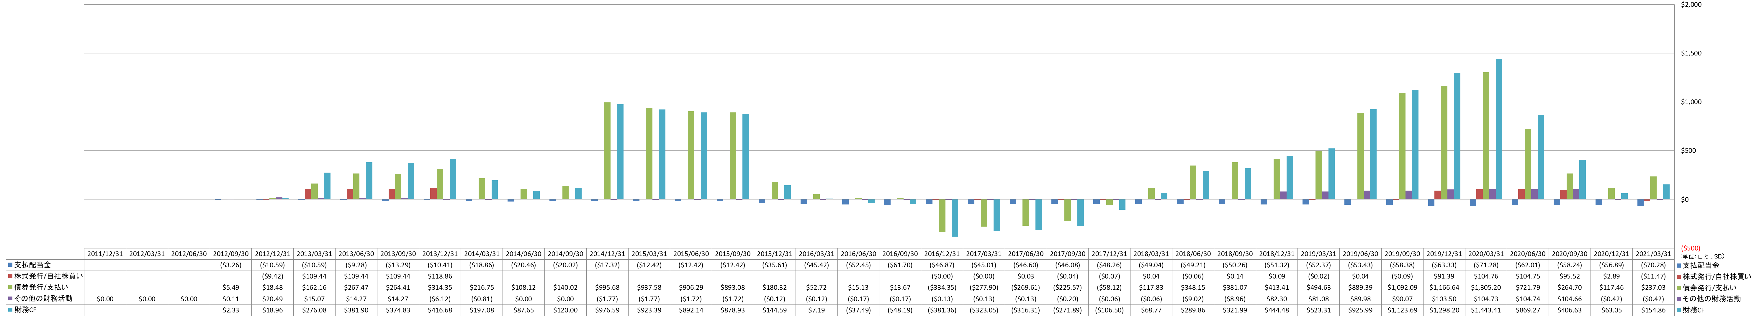Select the 2015/12/31 column header
The width and height of the screenshot is (1754, 316).
tap(775, 254)
